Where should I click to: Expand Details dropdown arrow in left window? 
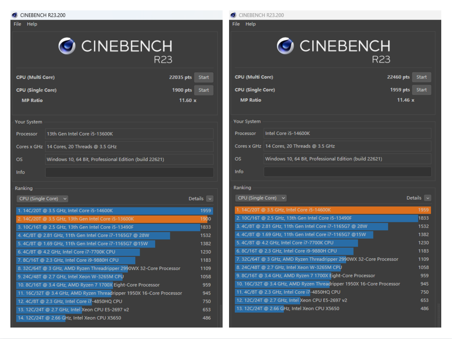210,199
